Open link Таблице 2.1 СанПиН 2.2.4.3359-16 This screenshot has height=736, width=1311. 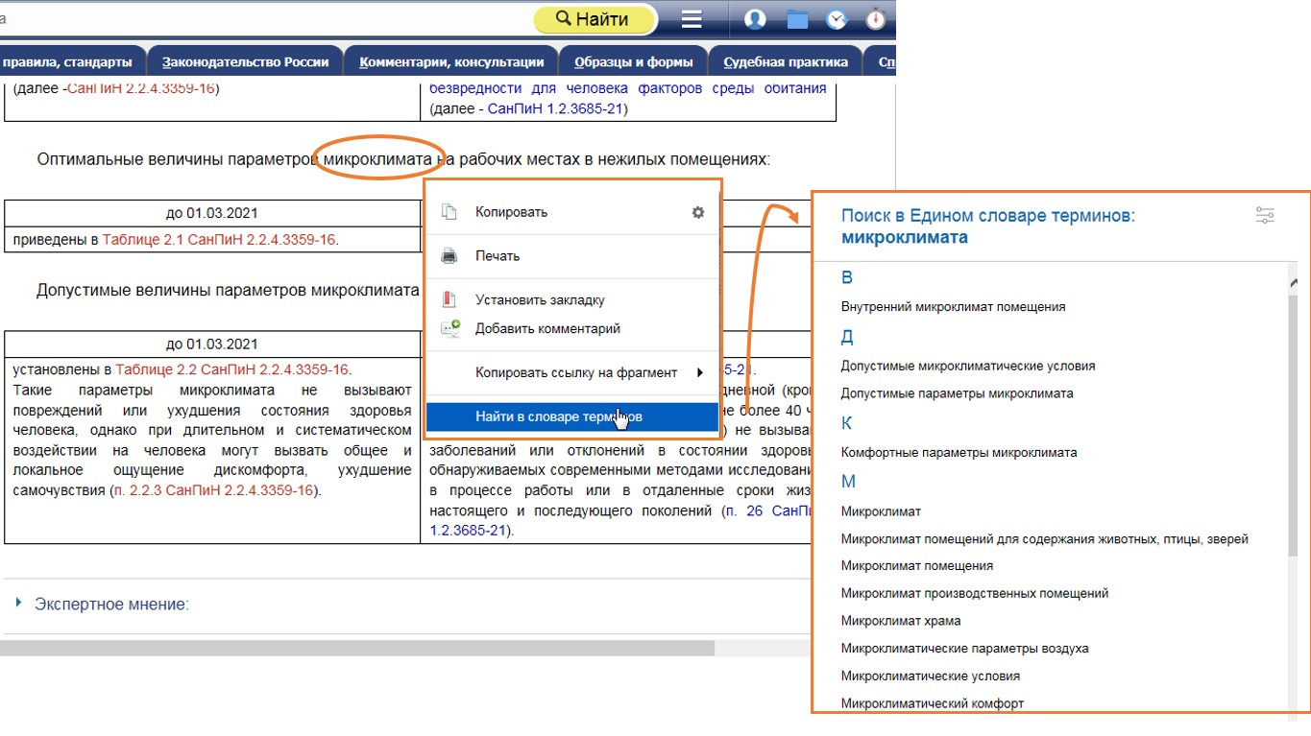[x=219, y=240]
